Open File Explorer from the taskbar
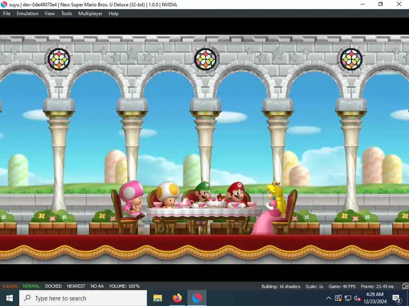This screenshot has height=306, width=409. 157,298
